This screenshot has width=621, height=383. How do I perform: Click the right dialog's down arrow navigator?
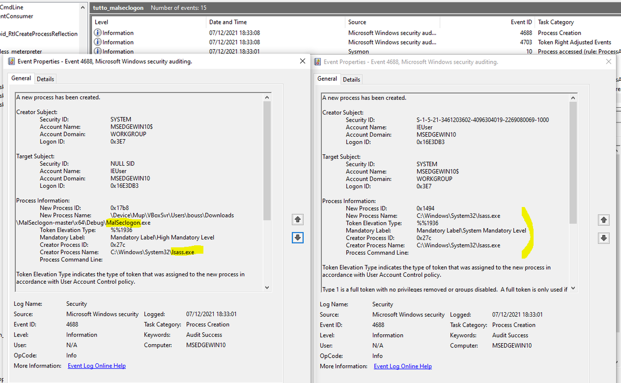[x=603, y=238]
